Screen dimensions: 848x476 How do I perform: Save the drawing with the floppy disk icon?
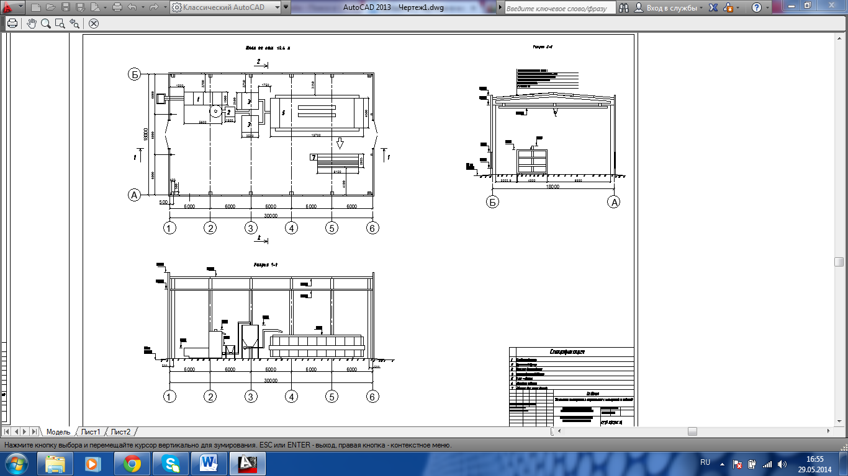(x=65, y=8)
